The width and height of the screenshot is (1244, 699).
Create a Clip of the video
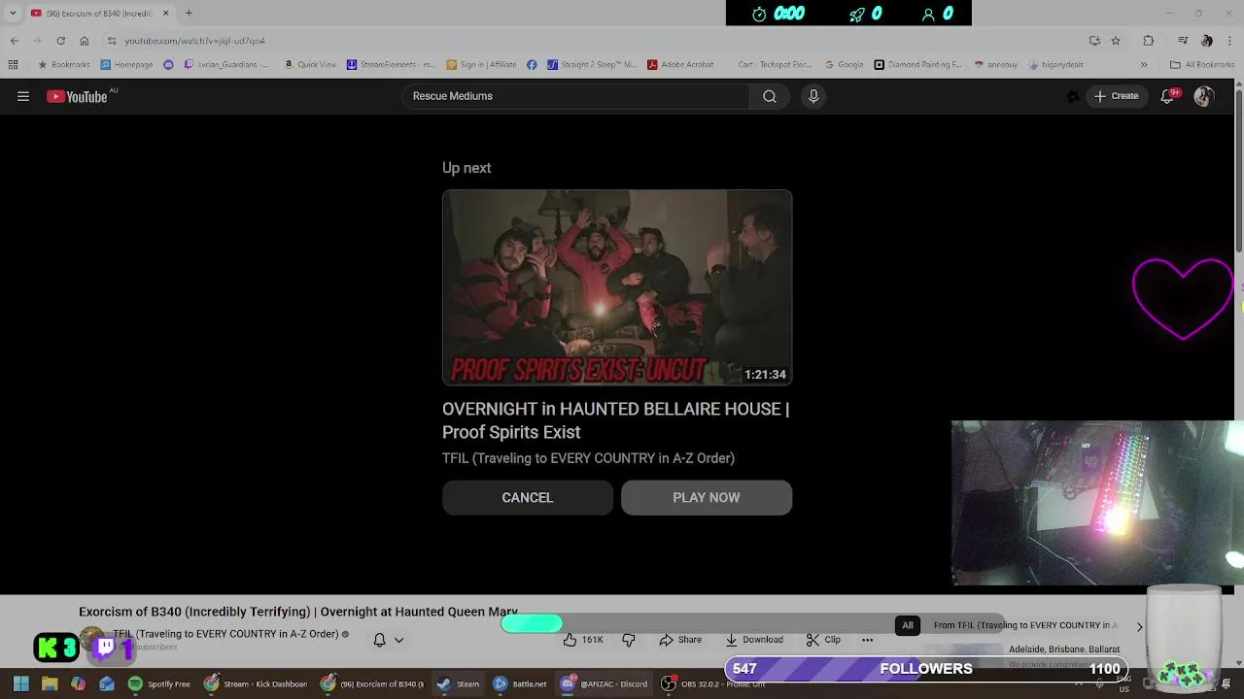point(822,640)
